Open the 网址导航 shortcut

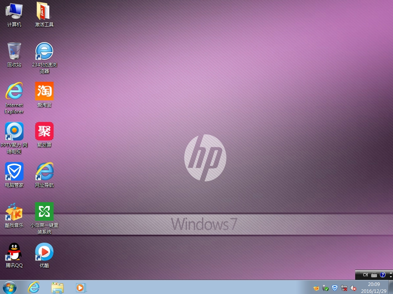[44, 175]
